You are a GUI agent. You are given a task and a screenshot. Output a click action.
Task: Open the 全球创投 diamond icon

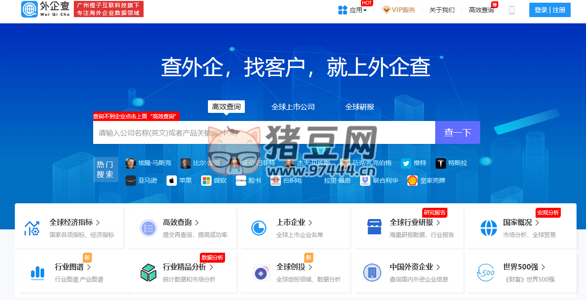(261, 273)
